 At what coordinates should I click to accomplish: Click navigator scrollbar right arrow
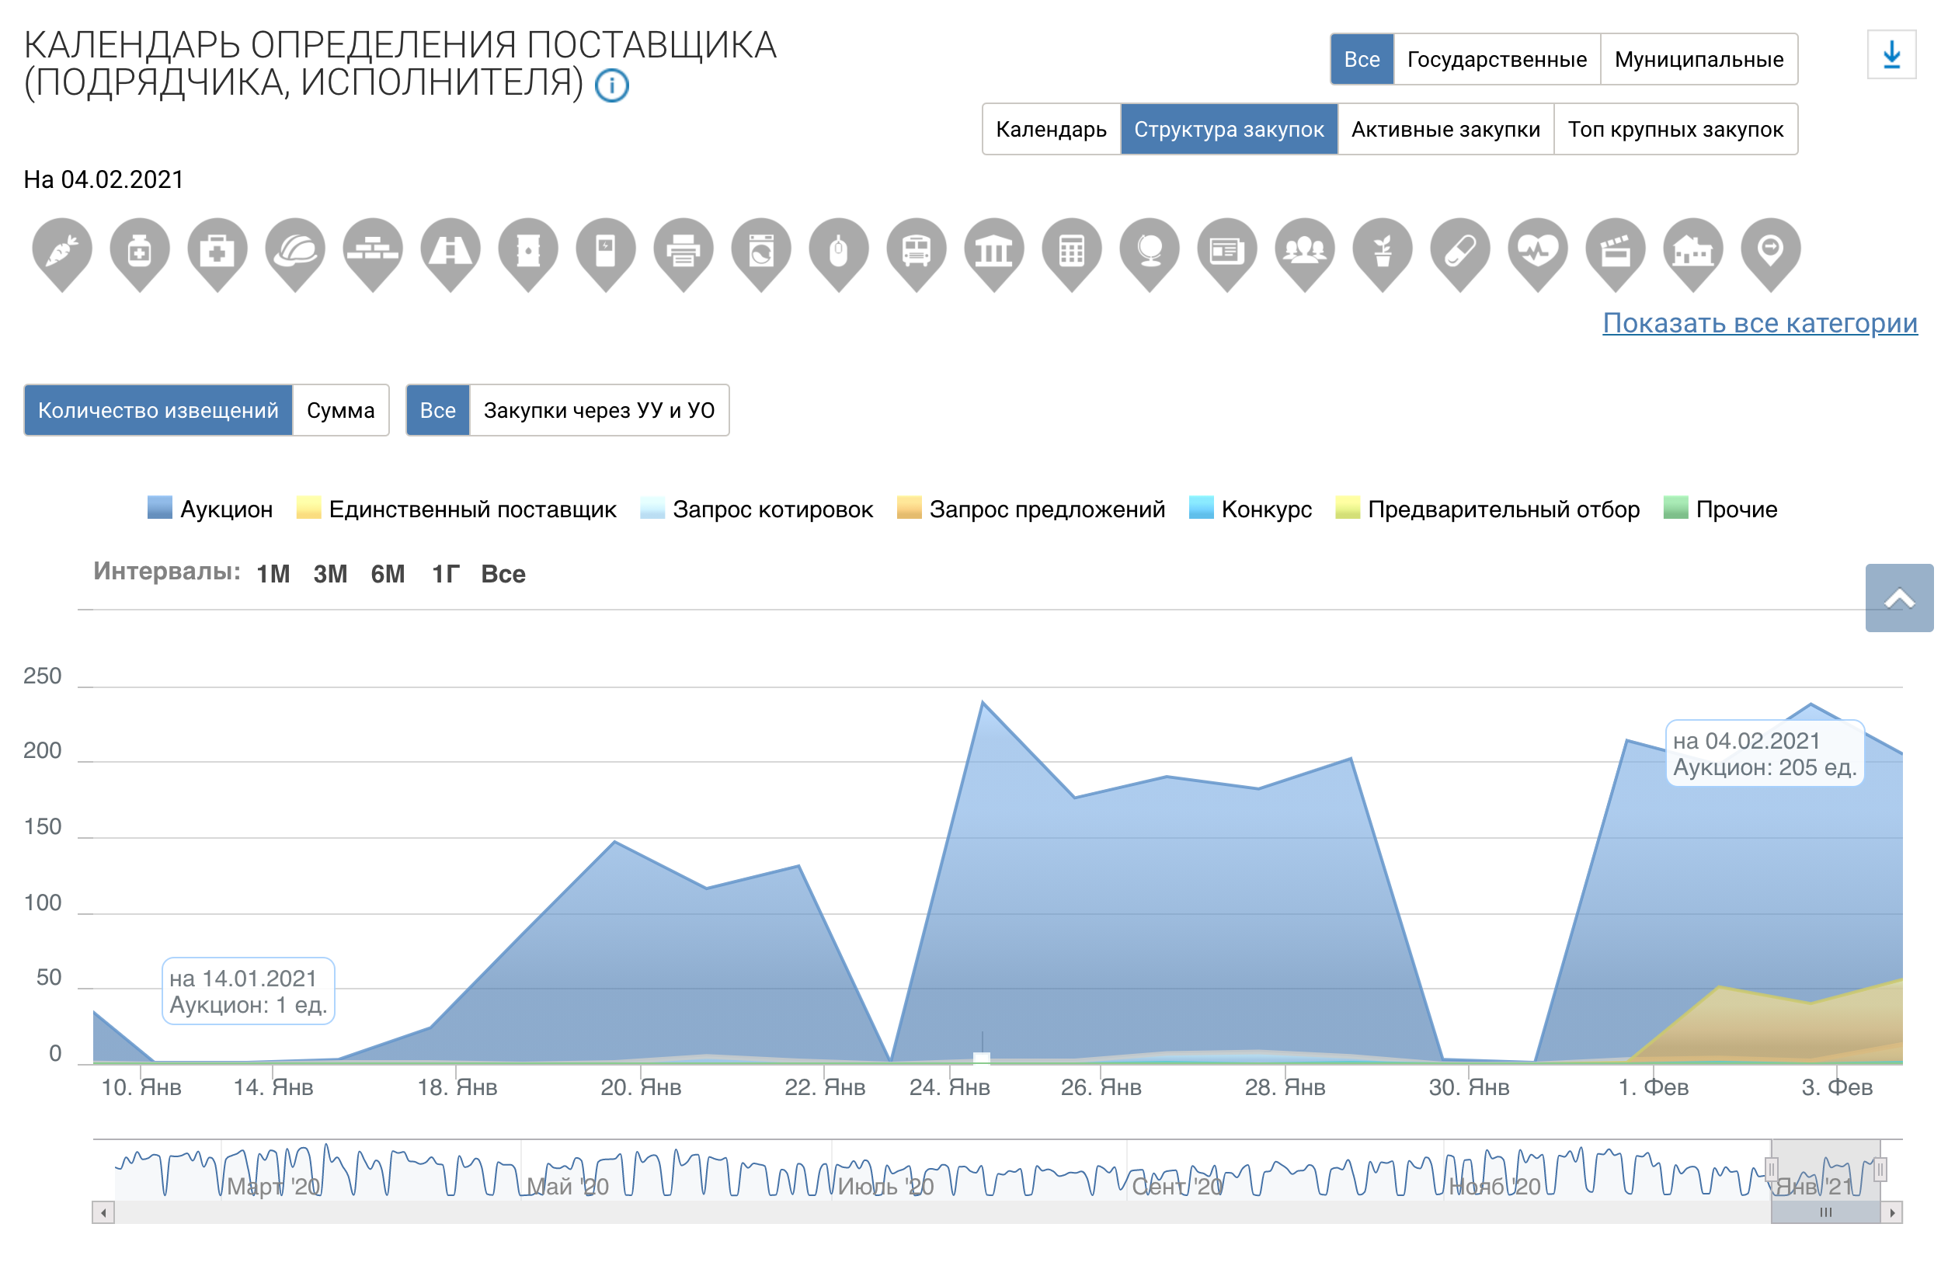click(x=1891, y=1213)
